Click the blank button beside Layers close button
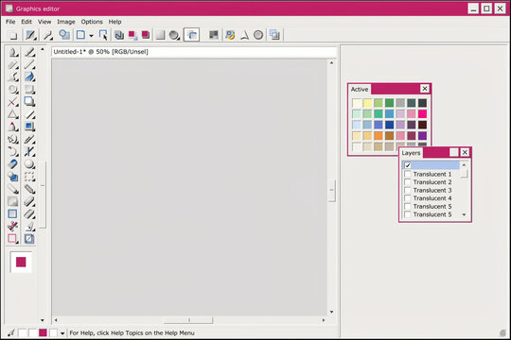511x340 pixels. (x=454, y=152)
